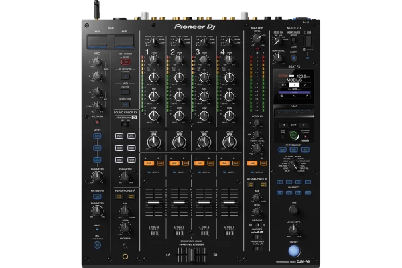Enable the MIC FX Pitch button
Image resolution: width=402 pixels, height=268 pixels.
pyautogui.click(x=97, y=148)
